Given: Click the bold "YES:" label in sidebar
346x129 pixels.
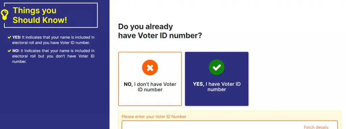Looking at the screenshot, I should 17,37.
